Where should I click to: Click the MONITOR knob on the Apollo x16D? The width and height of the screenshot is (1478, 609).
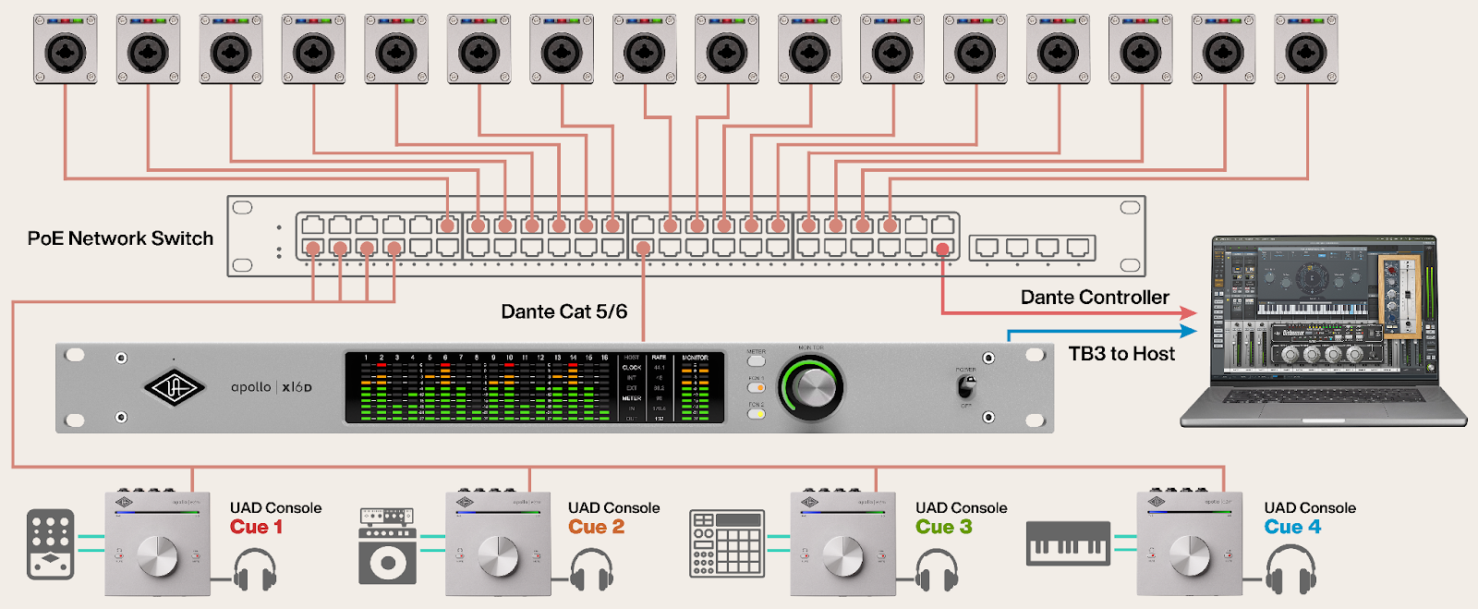[812, 387]
